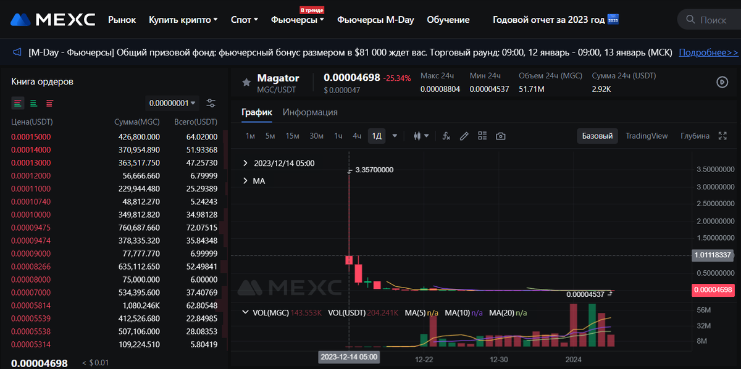The height and width of the screenshot is (369, 741).
Task: Click the megaphone announcement icon
Action: (17, 52)
